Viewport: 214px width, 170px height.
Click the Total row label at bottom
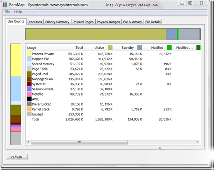(35, 119)
